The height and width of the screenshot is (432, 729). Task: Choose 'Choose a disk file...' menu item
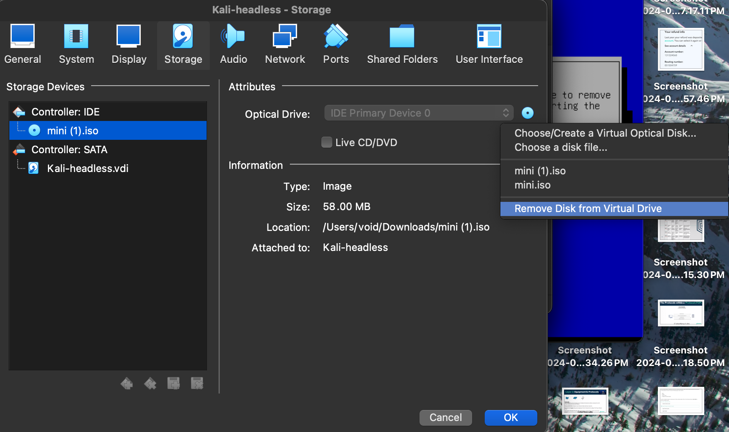tap(614, 147)
